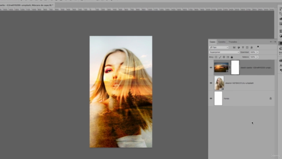Collapse Capas panel with double-arrow icon
This screenshot has height=159, width=282.
271,42
